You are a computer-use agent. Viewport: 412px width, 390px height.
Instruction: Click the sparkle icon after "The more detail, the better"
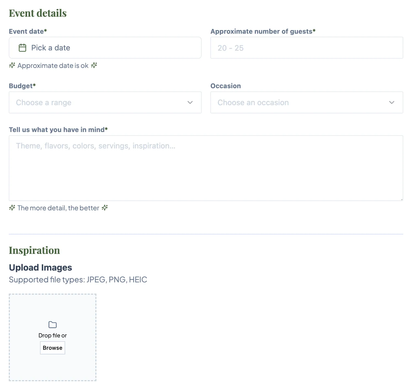point(104,208)
